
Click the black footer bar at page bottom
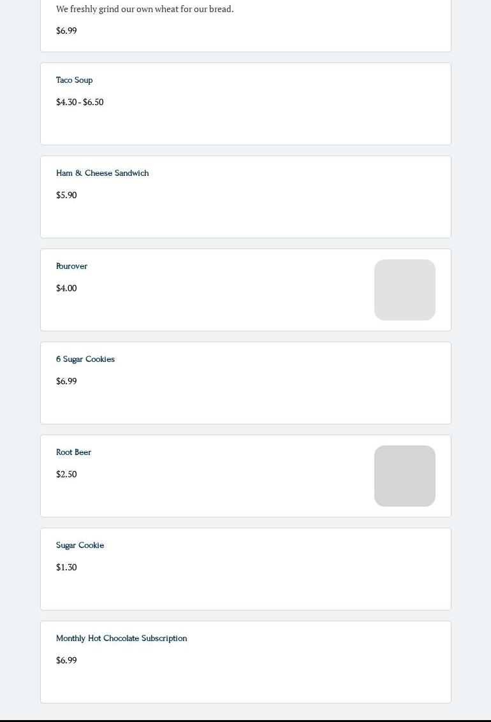tap(246, 721)
